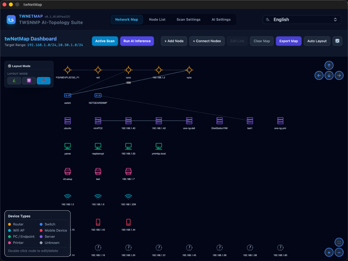Viewport: 348px width, 261px height.
Task: Zoom out with the minus button
Action: tap(339, 252)
